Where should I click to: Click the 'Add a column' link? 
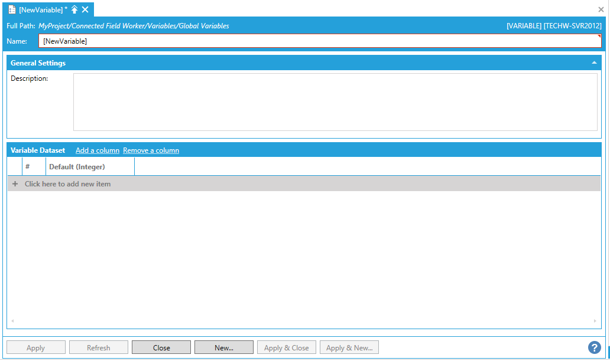[x=98, y=150]
